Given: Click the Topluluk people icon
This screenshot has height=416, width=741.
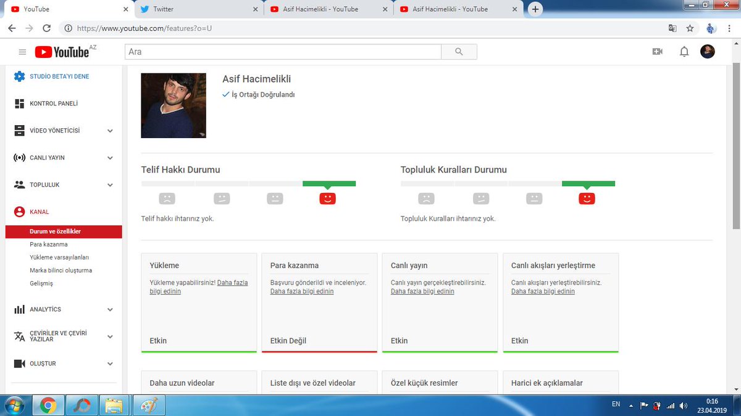Looking at the screenshot, I should point(19,185).
